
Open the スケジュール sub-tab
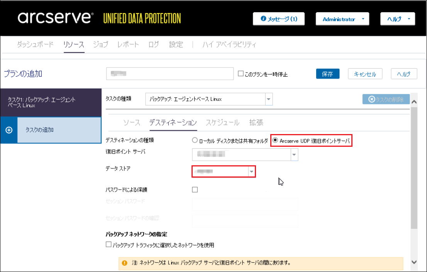click(222, 123)
